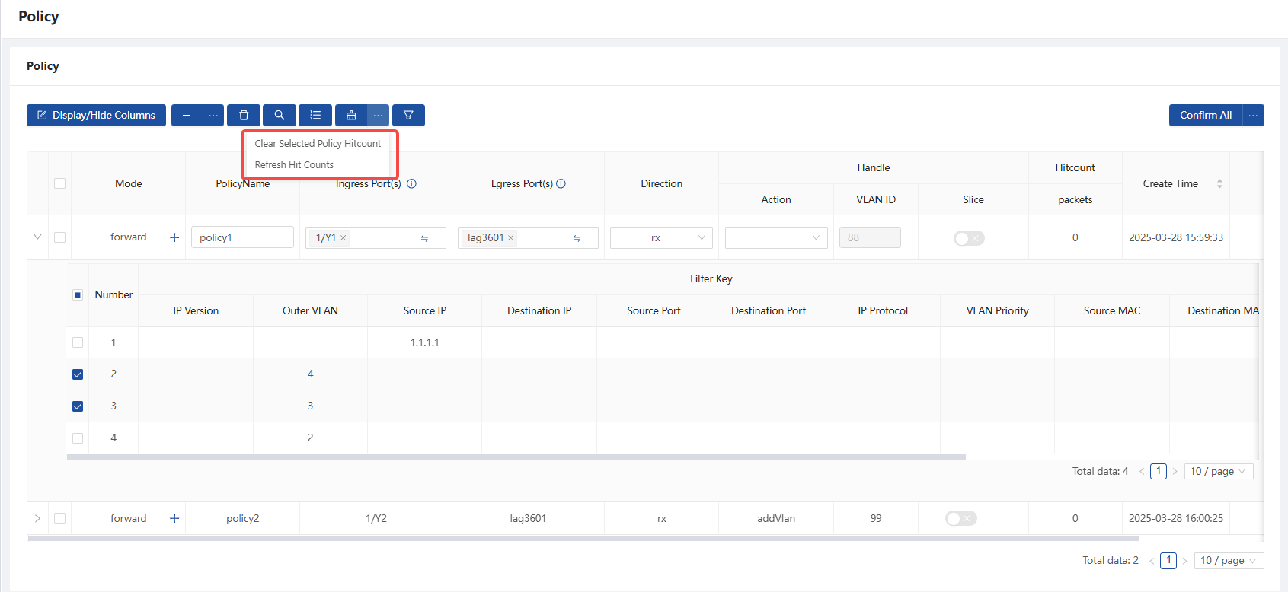Go to previous page in the policy table pagination
Viewport: 1288px width, 592px height.
(1152, 561)
